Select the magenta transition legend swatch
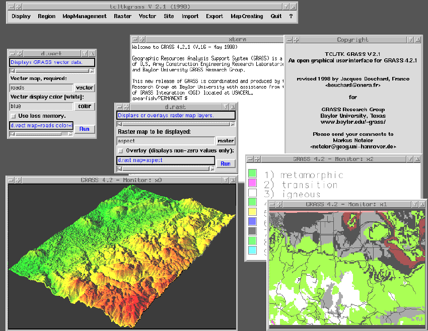This screenshot has height=331, width=428. coord(253,183)
